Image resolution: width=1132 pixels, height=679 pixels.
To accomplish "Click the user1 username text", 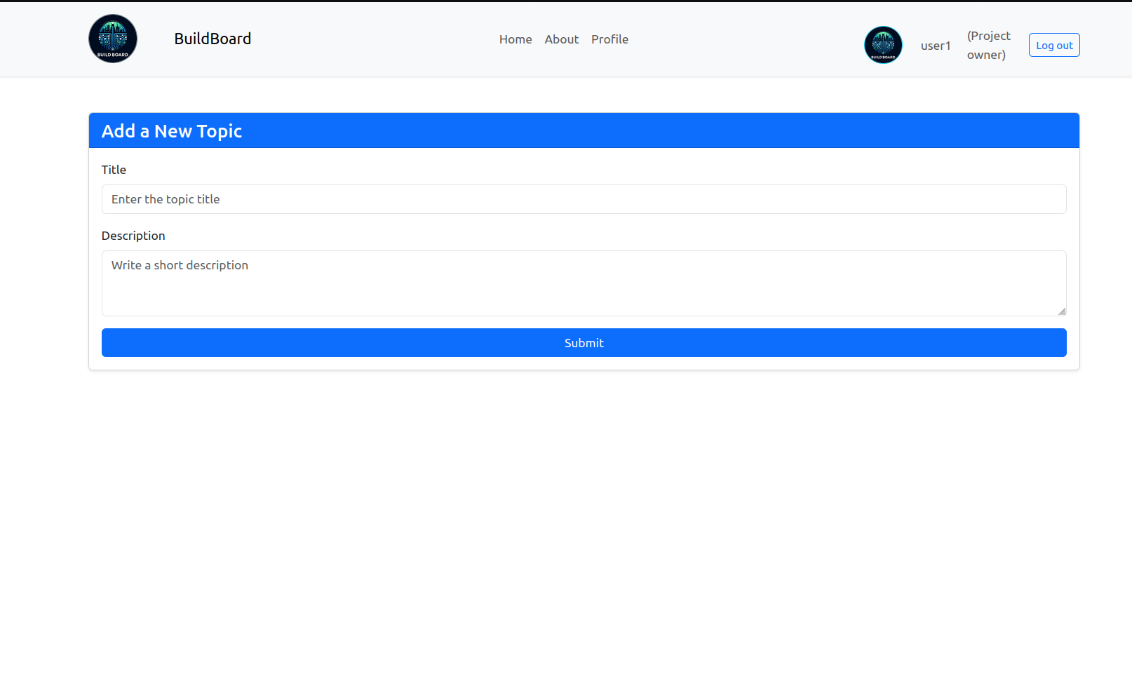I will pyautogui.click(x=936, y=46).
